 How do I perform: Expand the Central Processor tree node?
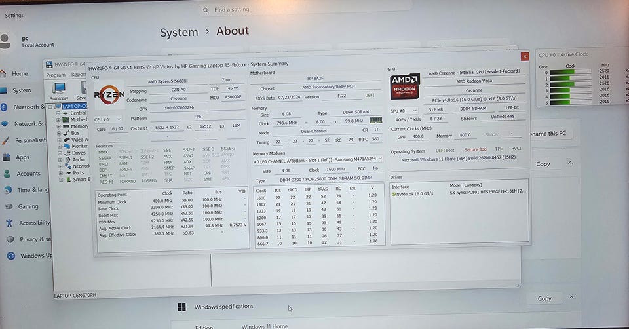(x=58, y=113)
